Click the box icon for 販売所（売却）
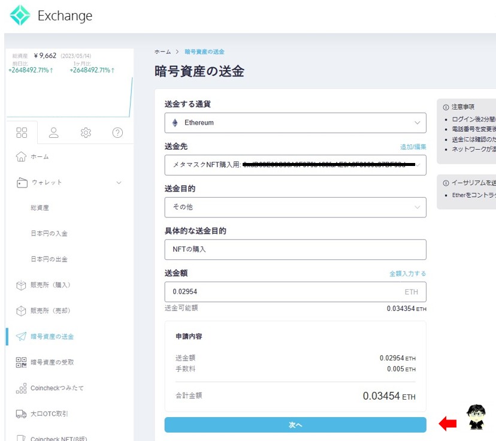 click(x=21, y=310)
